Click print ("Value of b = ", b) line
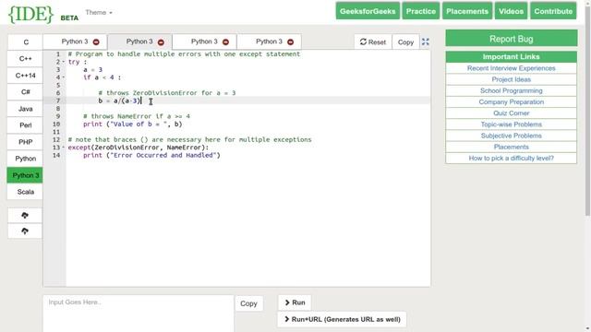This screenshot has height=332, width=591. click(133, 125)
